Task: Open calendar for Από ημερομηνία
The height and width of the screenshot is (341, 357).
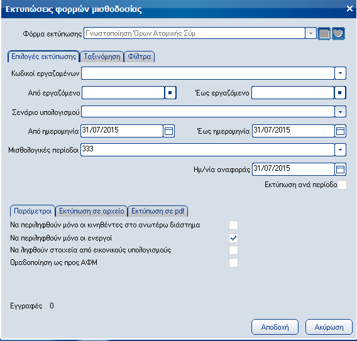Action: click(169, 131)
